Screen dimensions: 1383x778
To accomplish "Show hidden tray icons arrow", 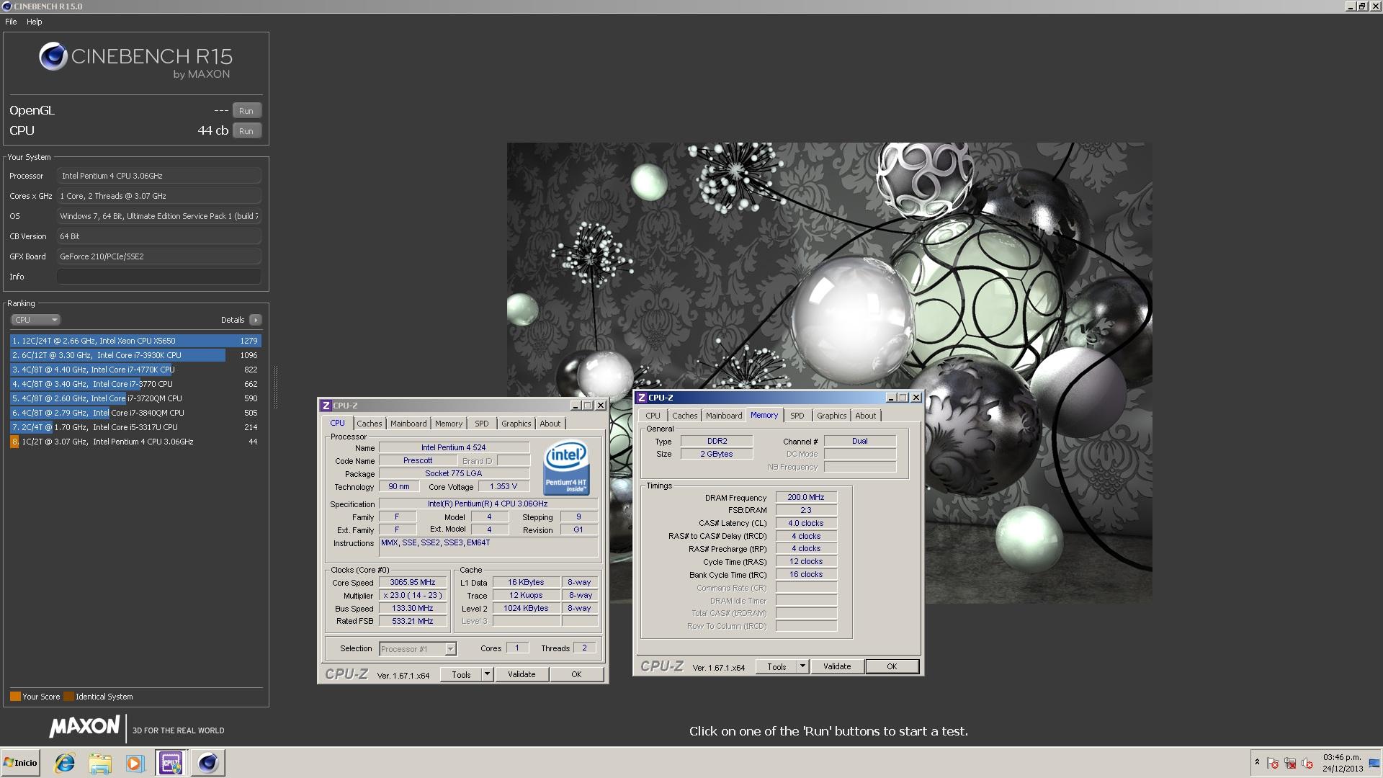I will 1257,762.
